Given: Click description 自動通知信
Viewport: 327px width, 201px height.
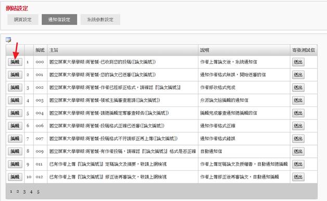Looking at the screenshot, I should coord(211,152).
